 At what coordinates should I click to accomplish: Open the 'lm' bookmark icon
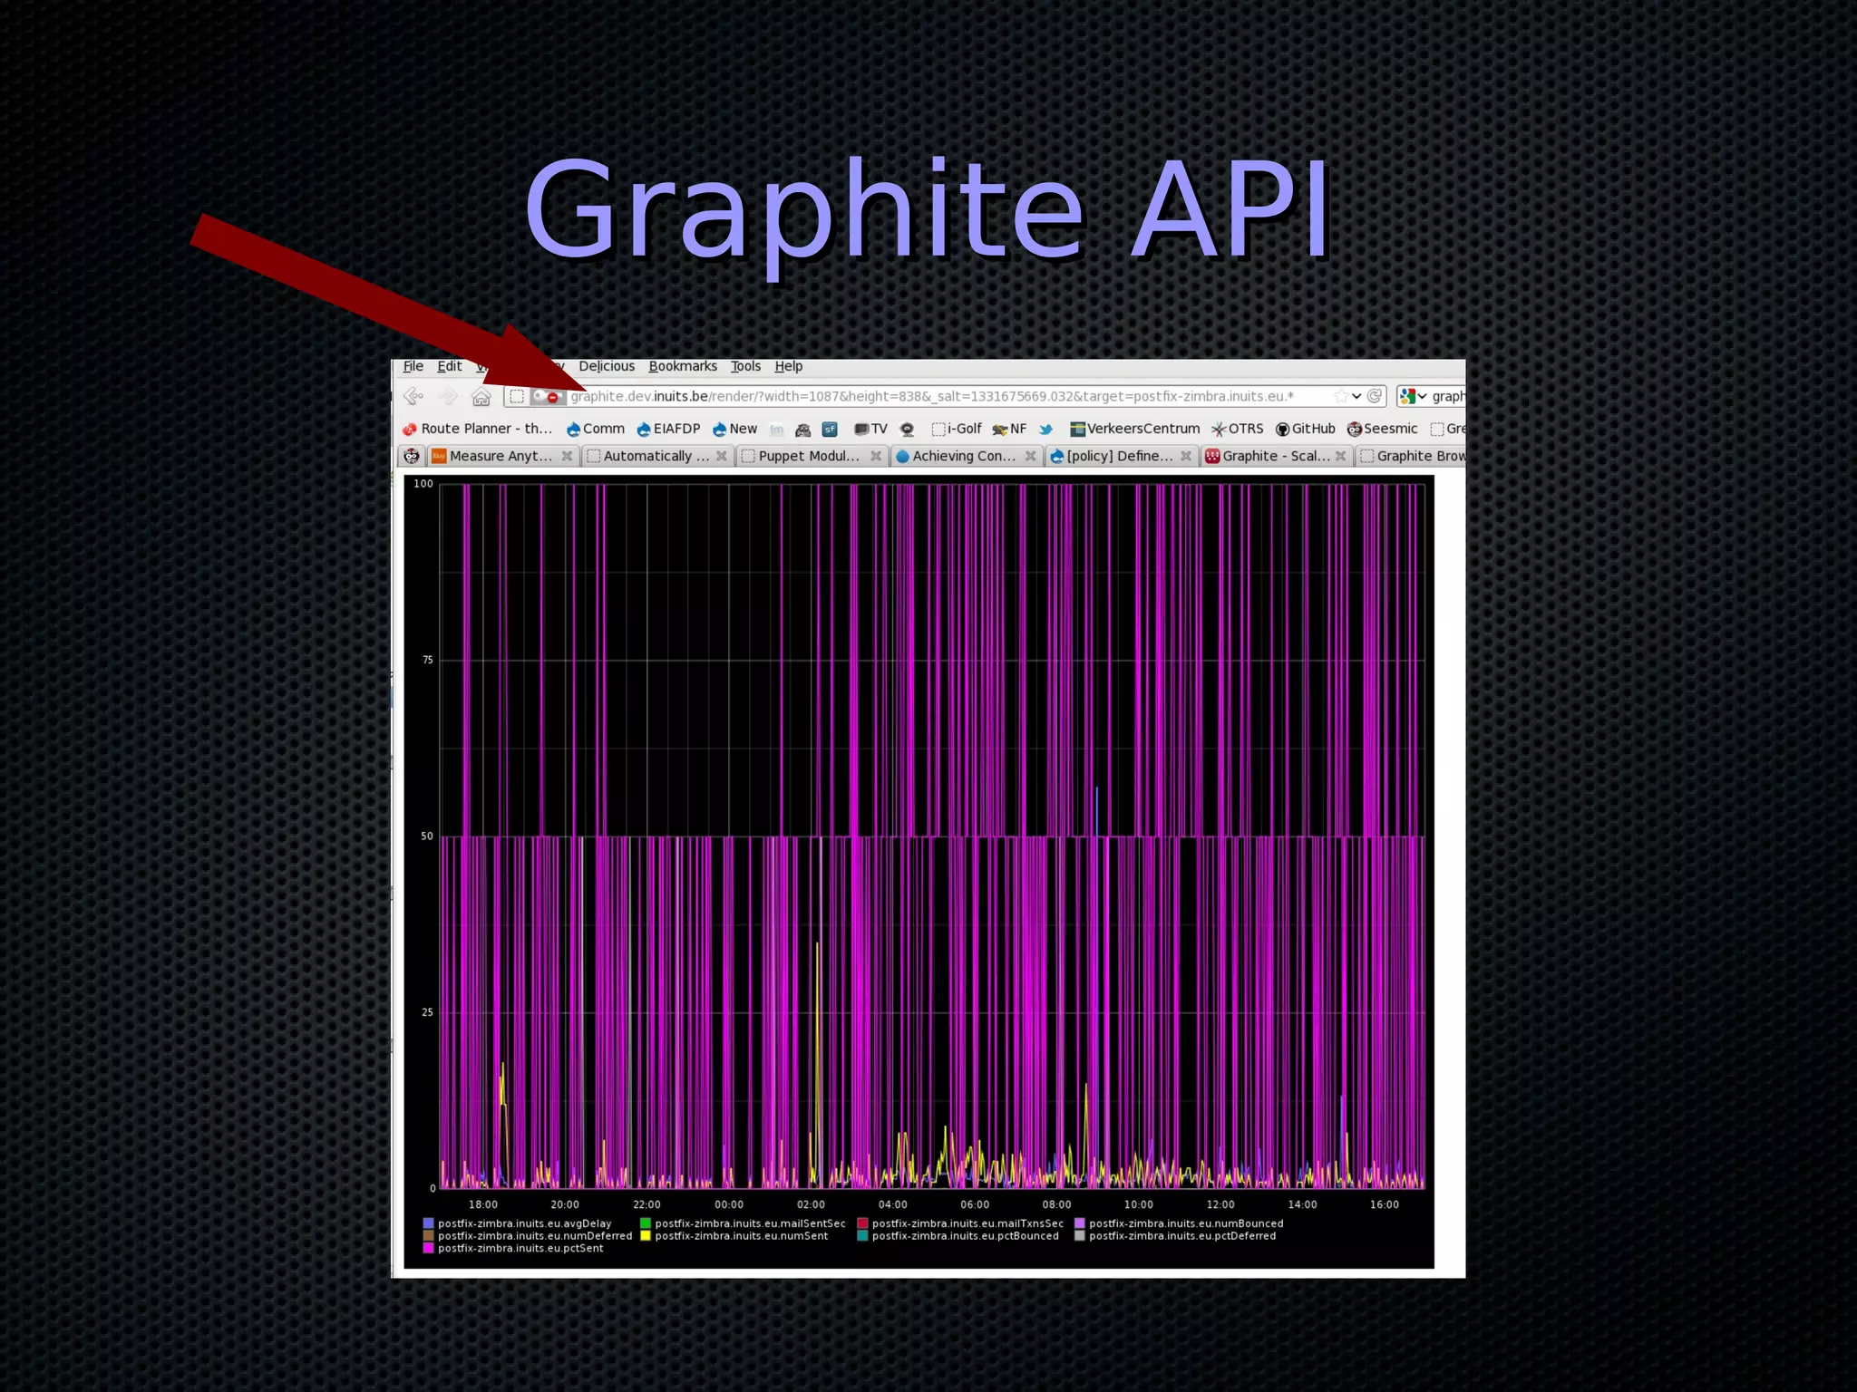click(776, 430)
